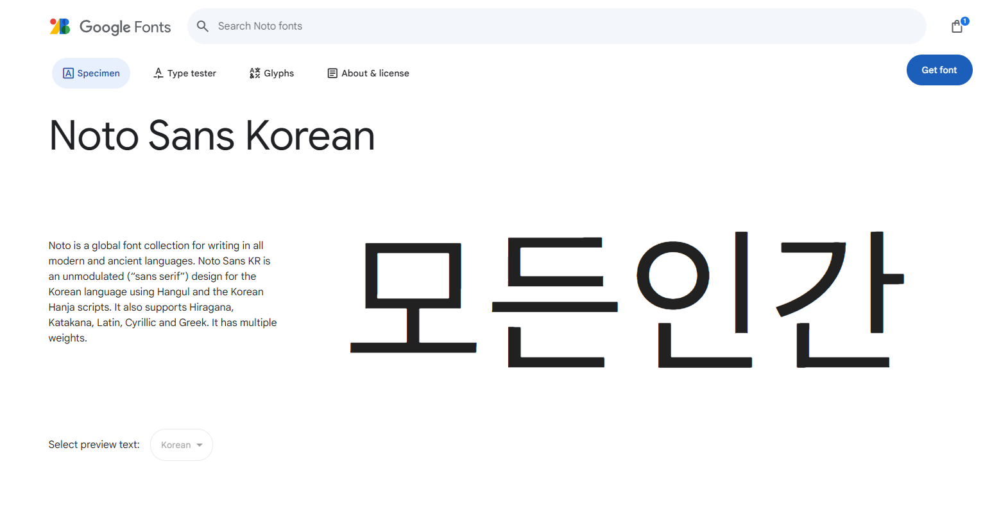The height and width of the screenshot is (509, 992).
Task: Open the About & license tab
Action: pyautogui.click(x=368, y=73)
